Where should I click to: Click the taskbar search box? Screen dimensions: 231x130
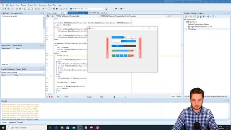[x=26, y=127]
